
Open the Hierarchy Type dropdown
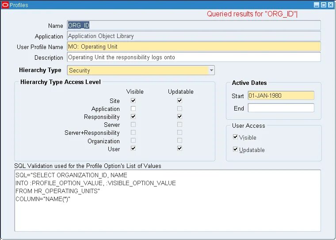[x=211, y=70]
